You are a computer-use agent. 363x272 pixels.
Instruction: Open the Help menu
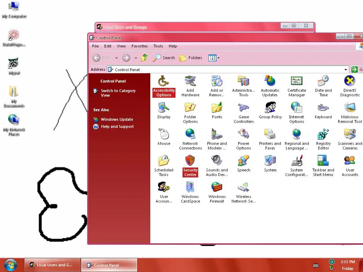[173, 46]
